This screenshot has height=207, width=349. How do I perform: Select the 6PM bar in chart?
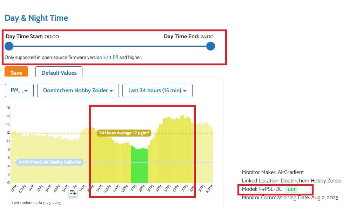[x=175, y=151]
